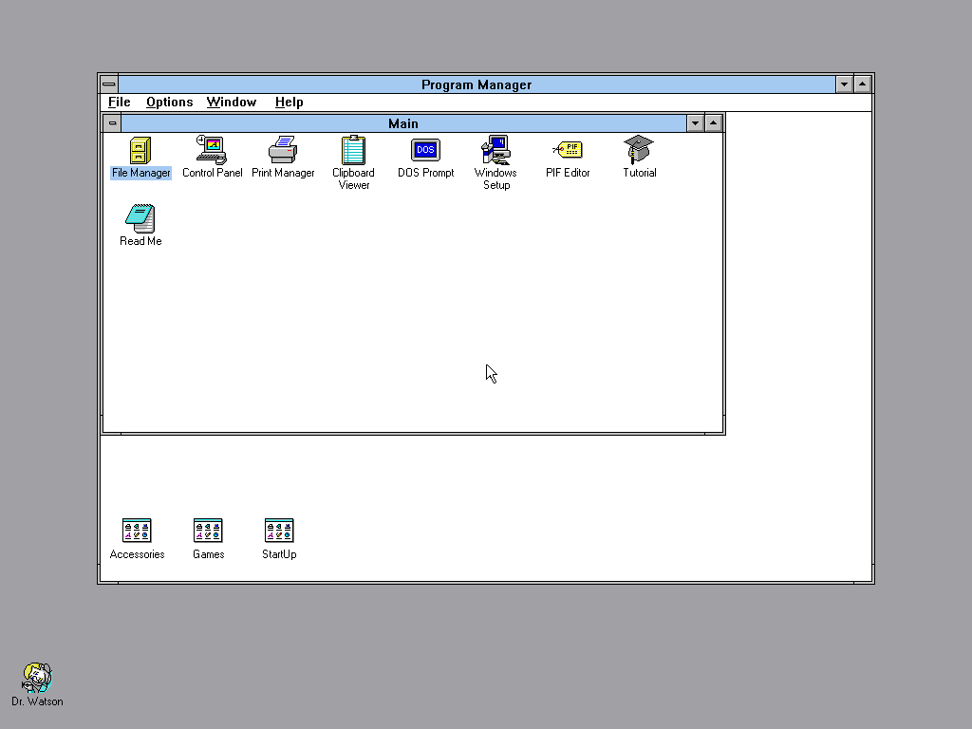Viewport: 972px width, 729px height.
Task: Open the Window menu
Action: coord(232,103)
